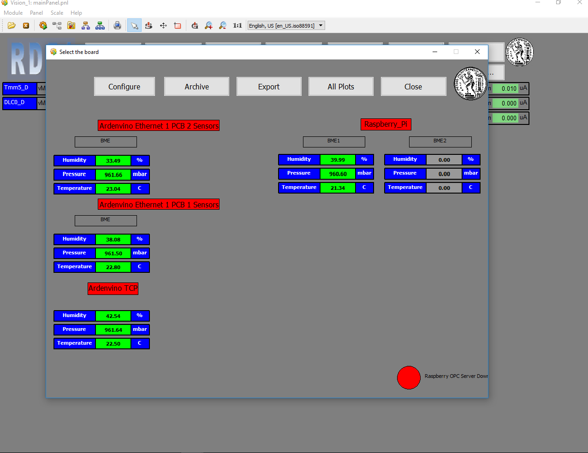This screenshot has width=588, height=453.
Task: Click the Configure button
Action: tap(124, 87)
